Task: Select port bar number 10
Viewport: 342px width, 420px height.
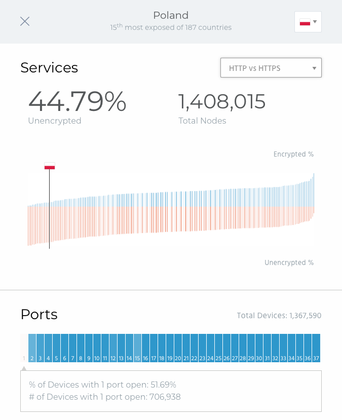Action: pyautogui.click(x=97, y=348)
